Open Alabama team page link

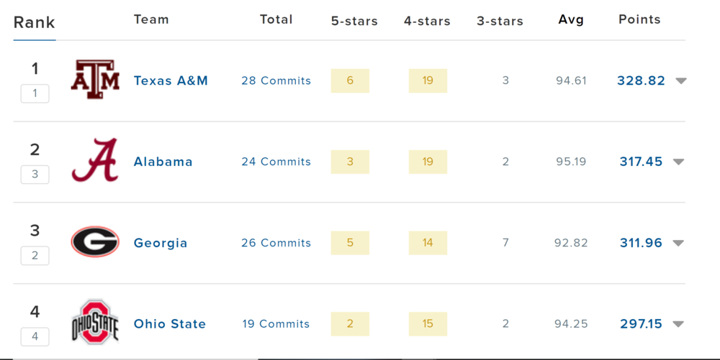(163, 162)
